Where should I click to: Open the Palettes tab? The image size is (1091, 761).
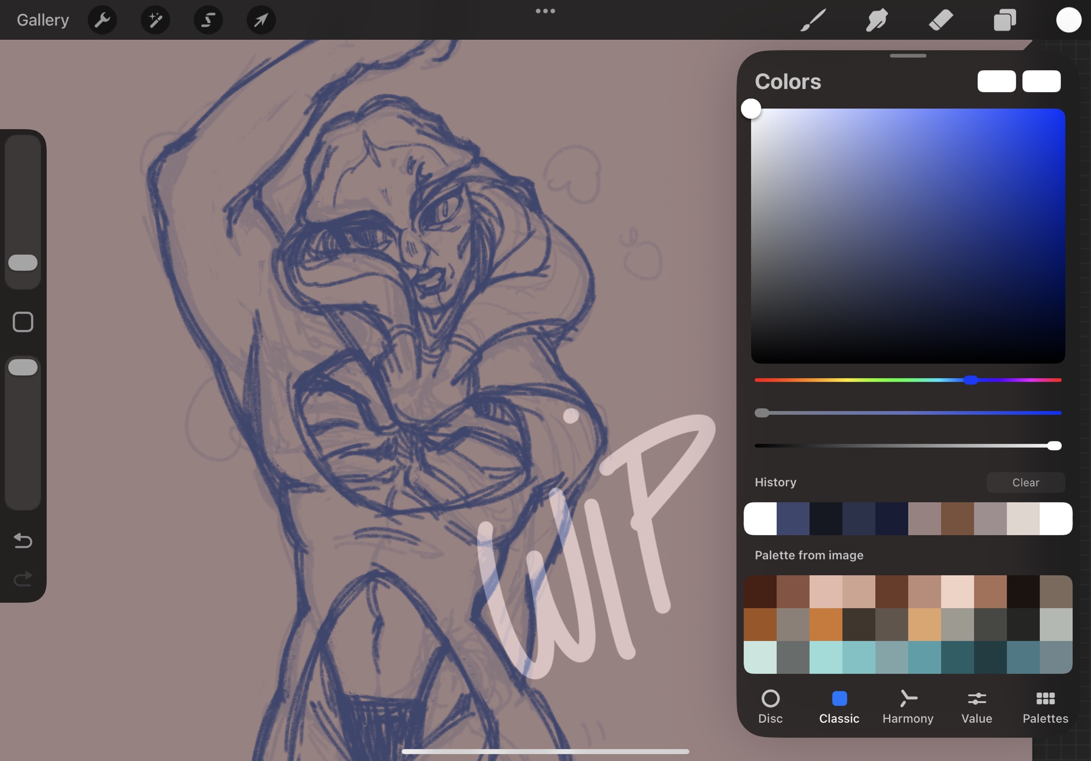coord(1045,706)
